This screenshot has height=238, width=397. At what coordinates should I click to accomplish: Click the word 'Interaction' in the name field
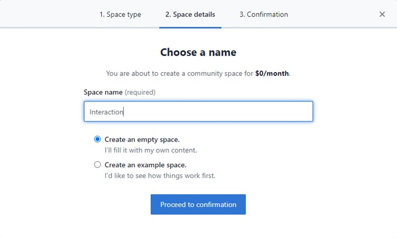pyautogui.click(x=106, y=112)
